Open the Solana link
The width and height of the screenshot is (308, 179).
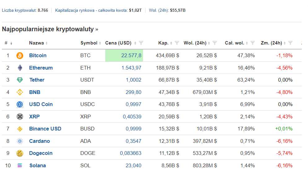(x=37, y=165)
